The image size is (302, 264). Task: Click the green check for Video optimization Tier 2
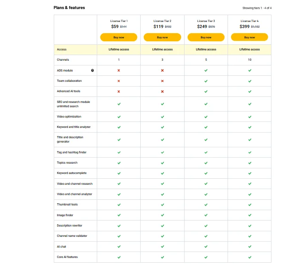coord(163,117)
